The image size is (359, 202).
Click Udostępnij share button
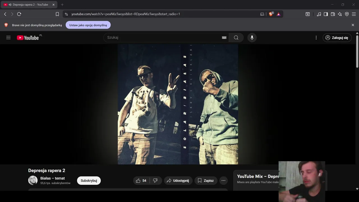(x=178, y=181)
